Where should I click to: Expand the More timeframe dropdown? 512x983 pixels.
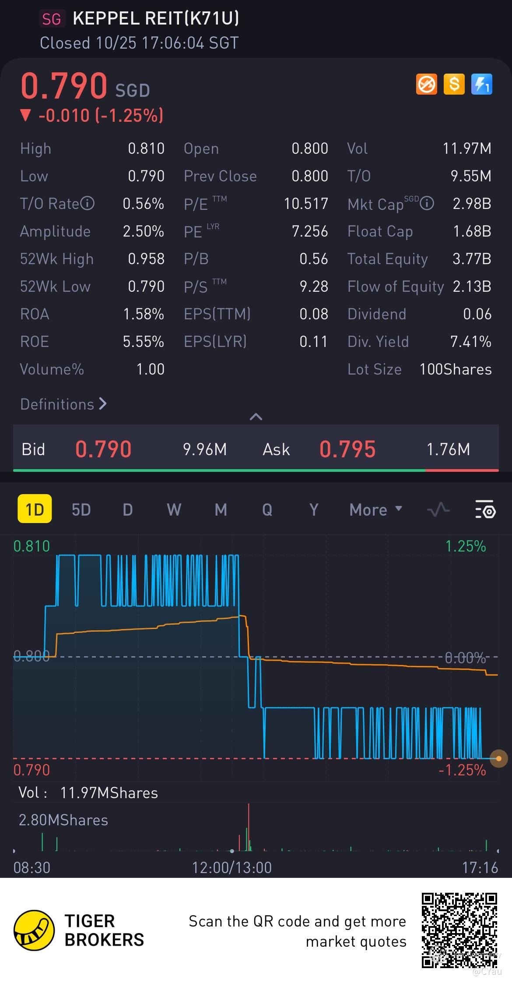pyautogui.click(x=375, y=509)
